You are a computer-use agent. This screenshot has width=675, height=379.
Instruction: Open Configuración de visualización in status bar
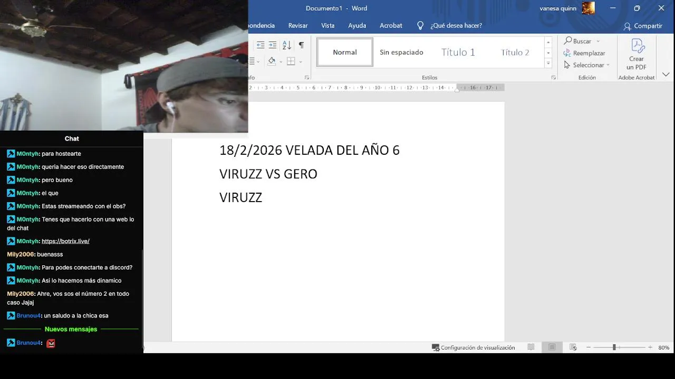[x=473, y=347]
